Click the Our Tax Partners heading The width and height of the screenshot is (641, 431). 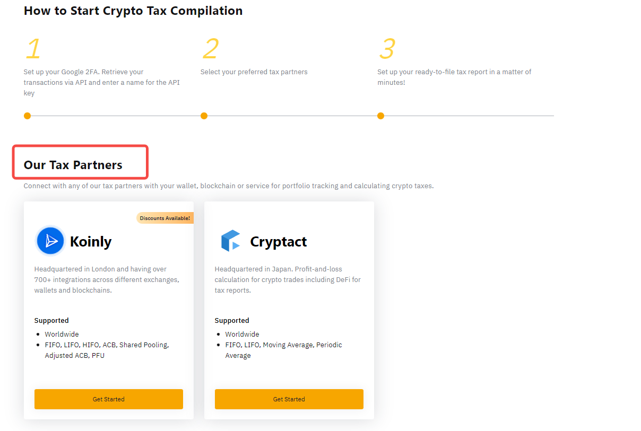coord(73,165)
